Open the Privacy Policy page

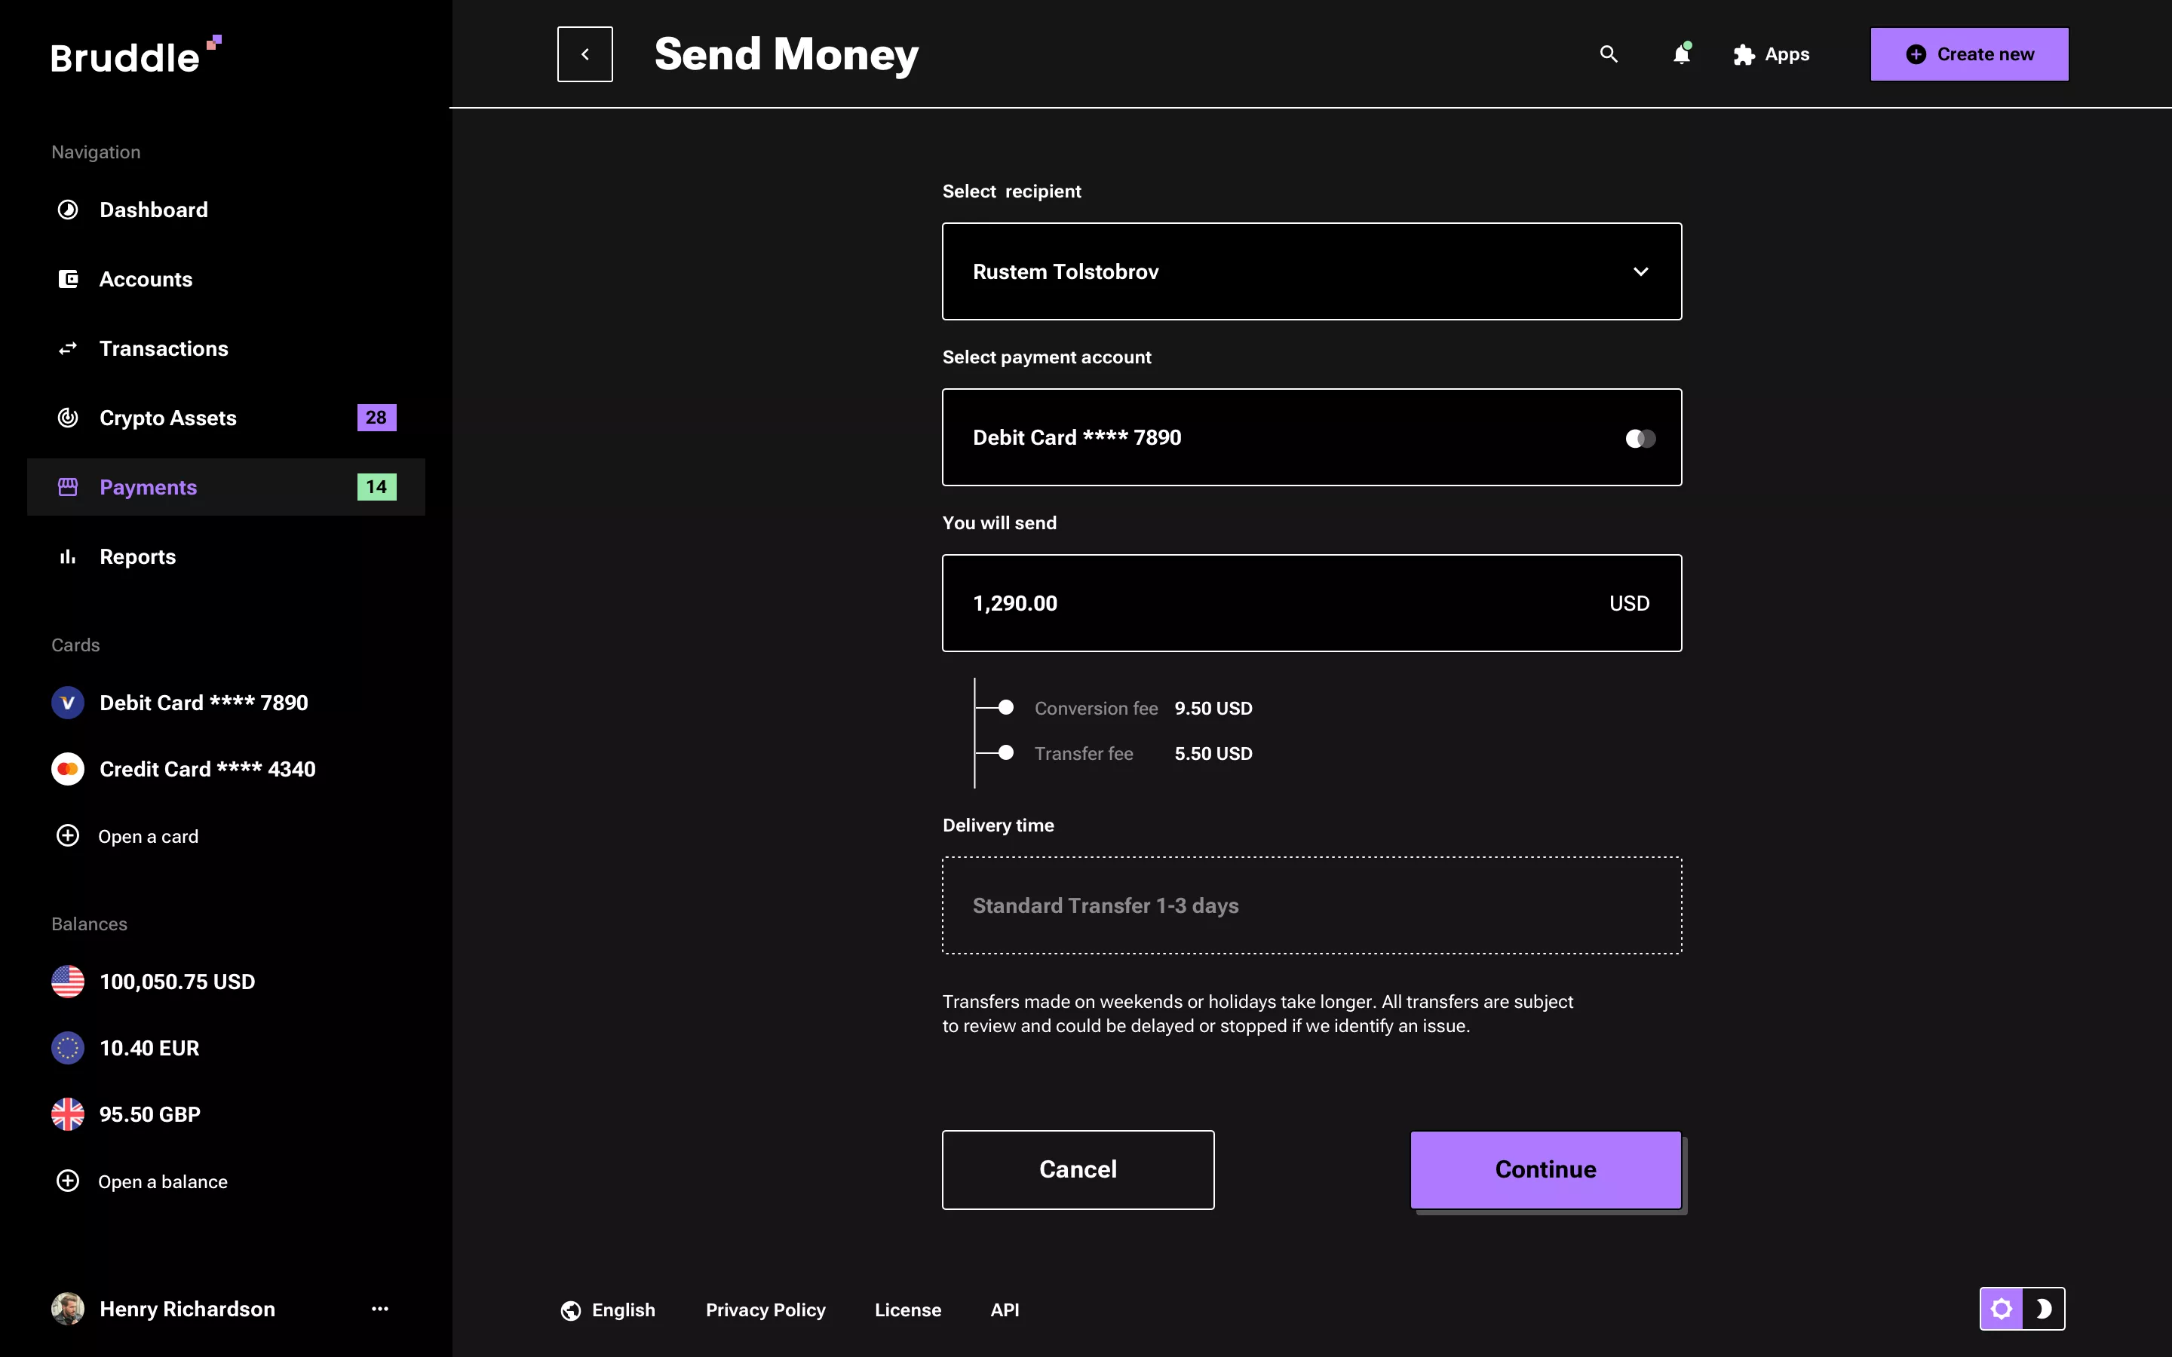(x=765, y=1310)
